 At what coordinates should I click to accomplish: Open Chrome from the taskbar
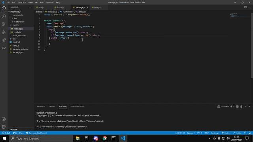pyautogui.click(x=105, y=138)
